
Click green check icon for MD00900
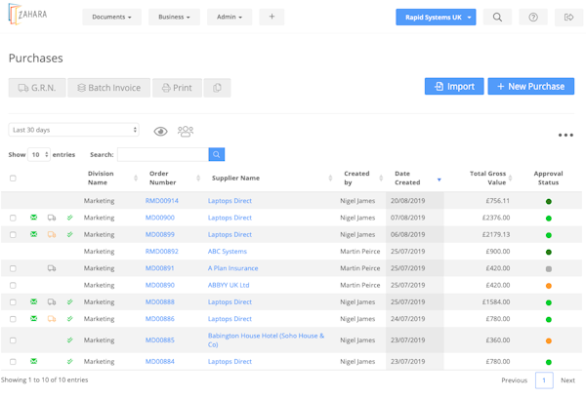point(70,218)
